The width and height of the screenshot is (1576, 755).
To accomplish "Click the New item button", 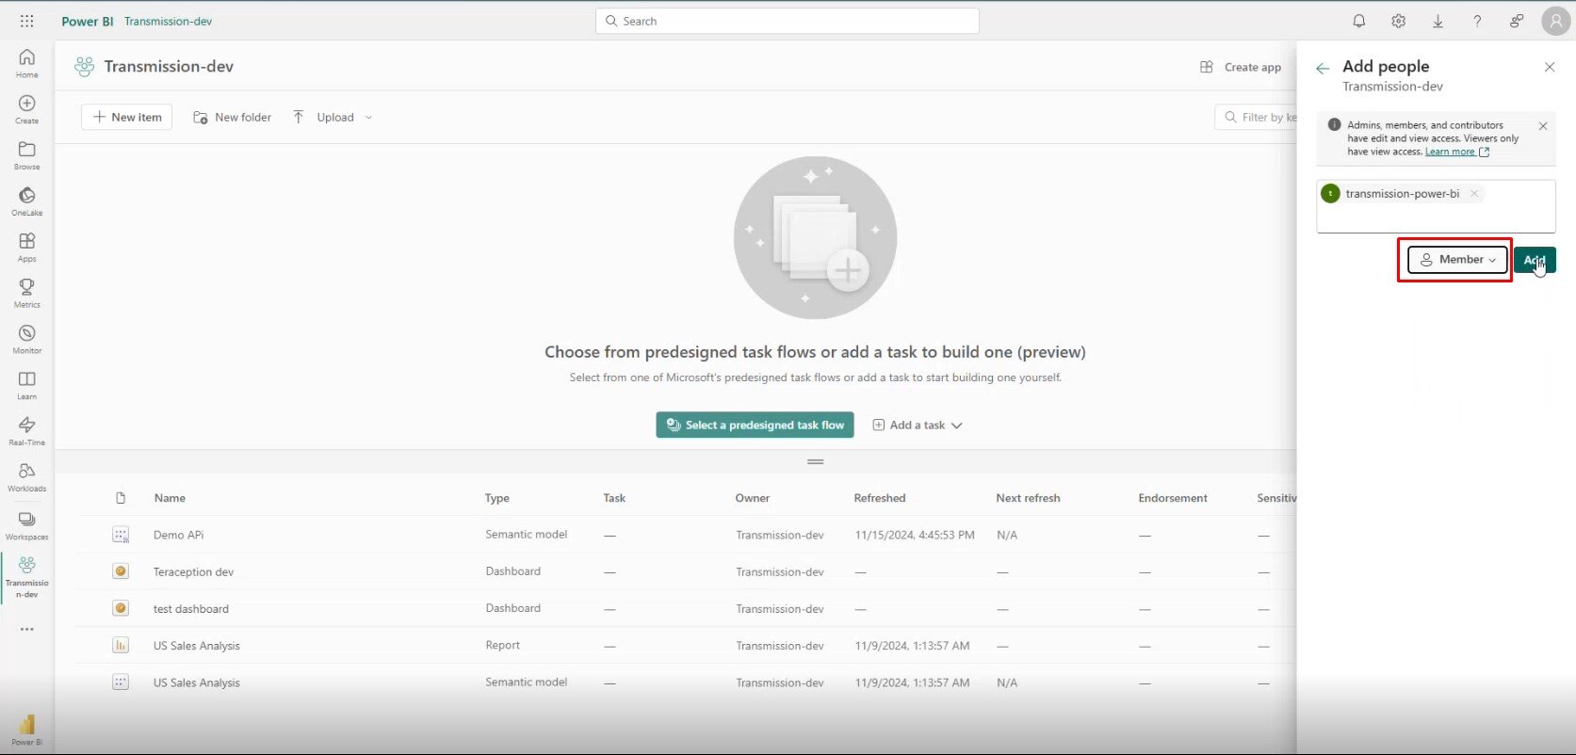I will point(127,118).
